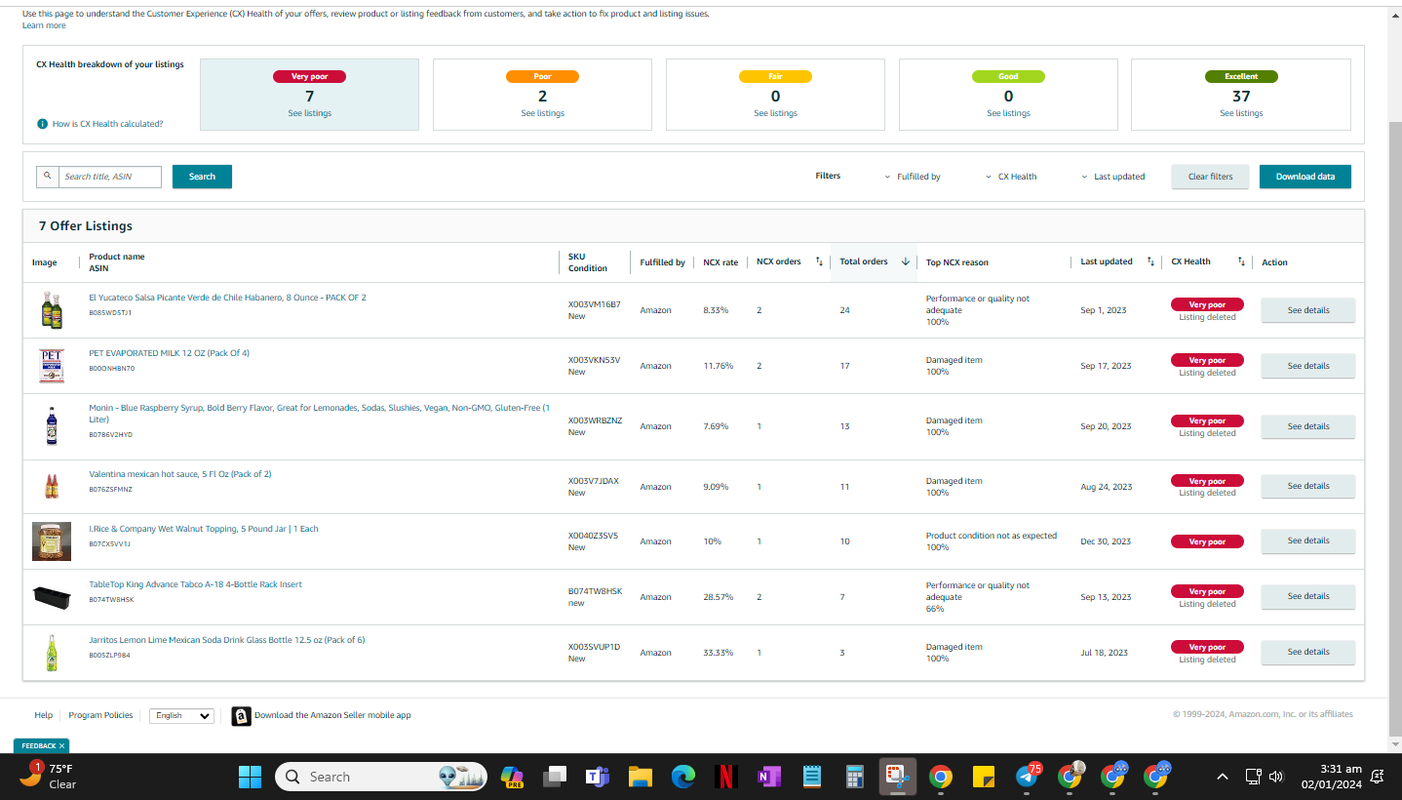Image resolution: width=1402 pixels, height=800 pixels.
Task: Open the Snipping Tool on the taskbar
Action: pyautogui.click(x=897, y=777)
